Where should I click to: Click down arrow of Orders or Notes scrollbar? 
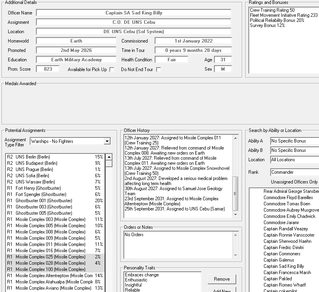(x=235, y=255)
